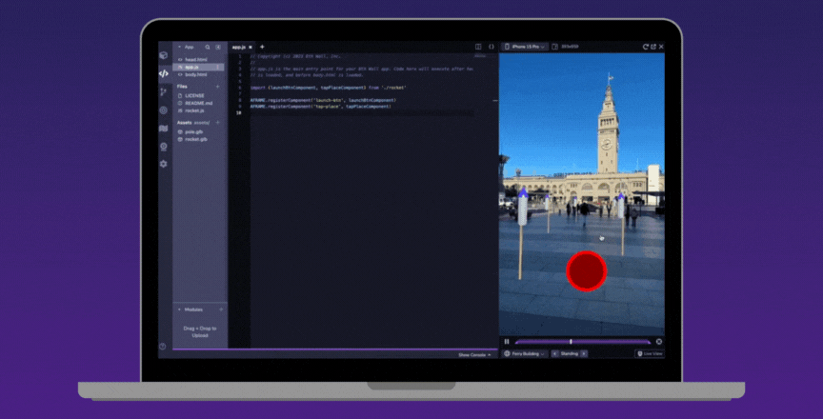823x419 pixels.
Task: Toggle the Live View button
Action: [x=650, y=354]
